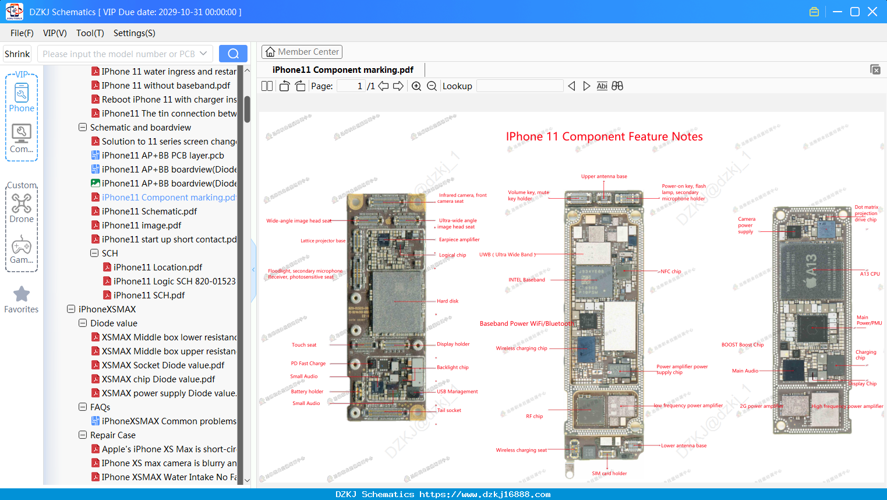Select the Drone category icon
This screenshot has height=500, width=887.
[x=22, y=208]
